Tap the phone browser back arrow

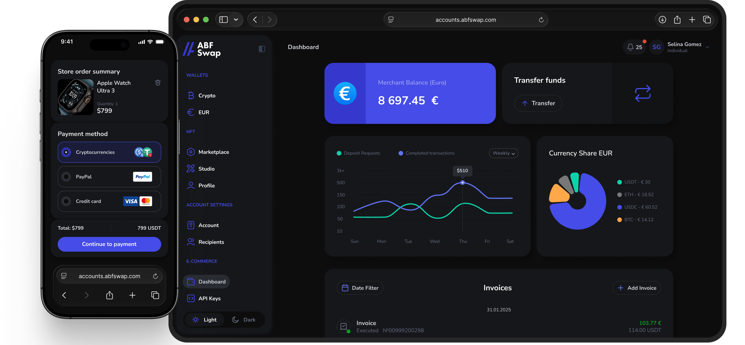click(64, 295)
